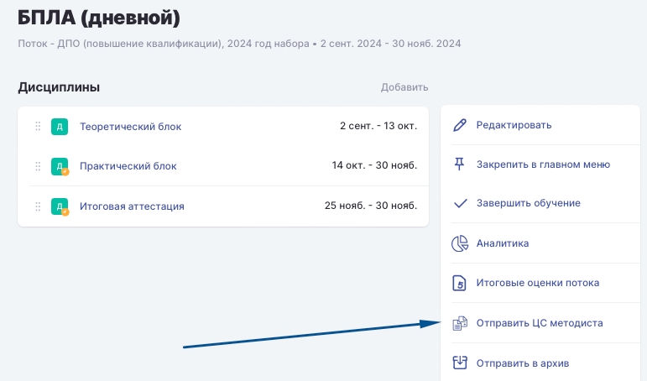This screenshot has height=381, width=647.
Task: Click green discipline icon for Теоретический блок
Action: tap(59, 127)
